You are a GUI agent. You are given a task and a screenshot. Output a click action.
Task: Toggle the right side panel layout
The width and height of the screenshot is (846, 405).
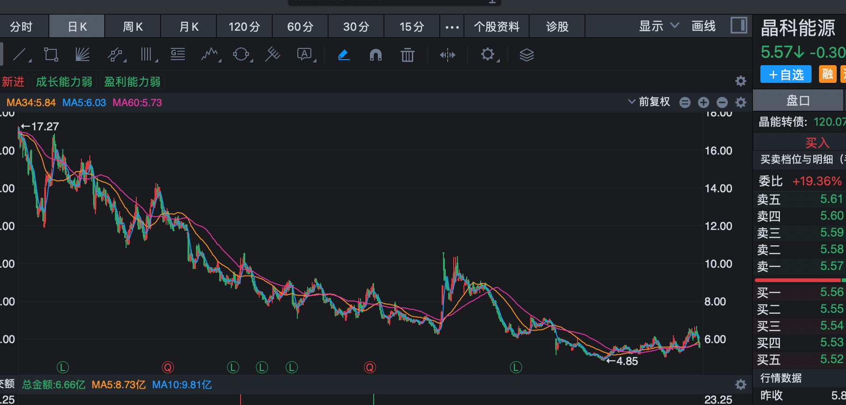(739, 26)
